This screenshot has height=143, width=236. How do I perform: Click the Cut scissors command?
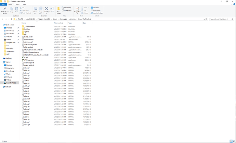coord(22,8)
